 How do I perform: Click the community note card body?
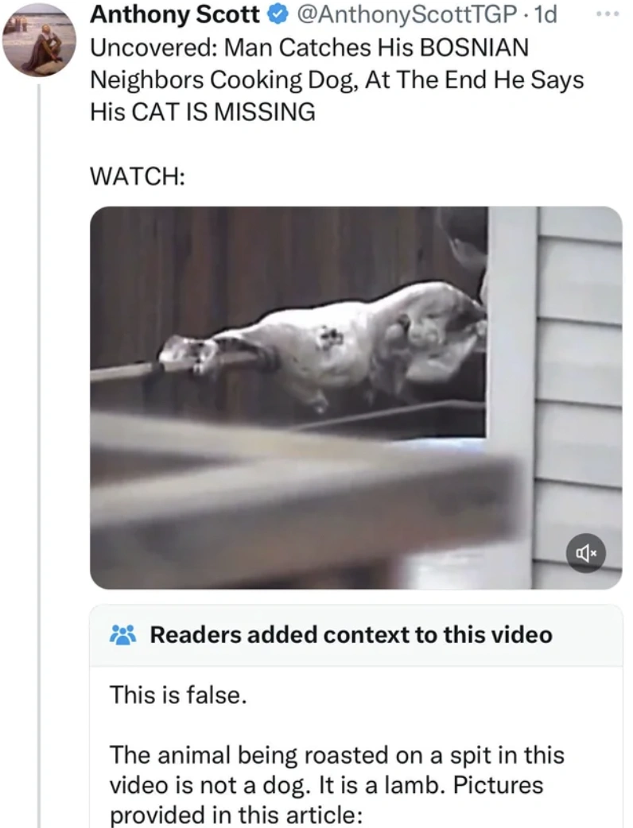pyautogui.click(x=355, y=747)
